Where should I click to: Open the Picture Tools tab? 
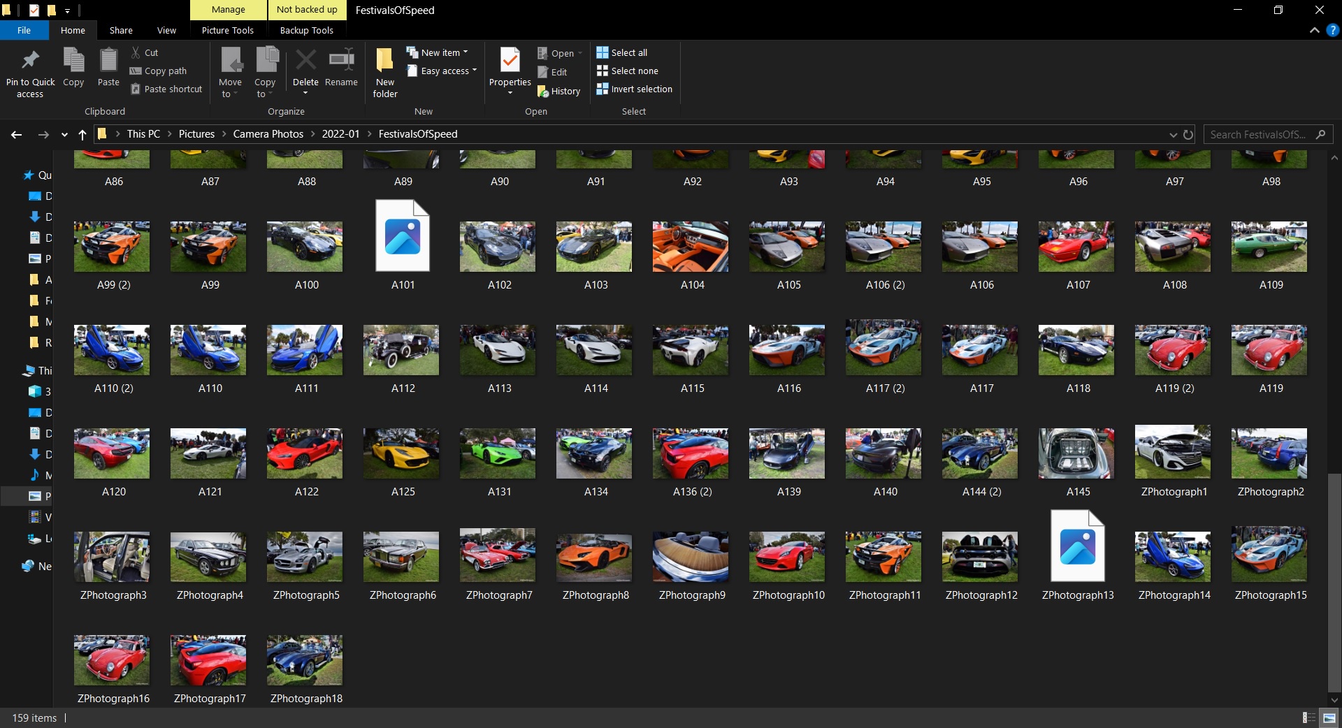[x=228, y=30]
